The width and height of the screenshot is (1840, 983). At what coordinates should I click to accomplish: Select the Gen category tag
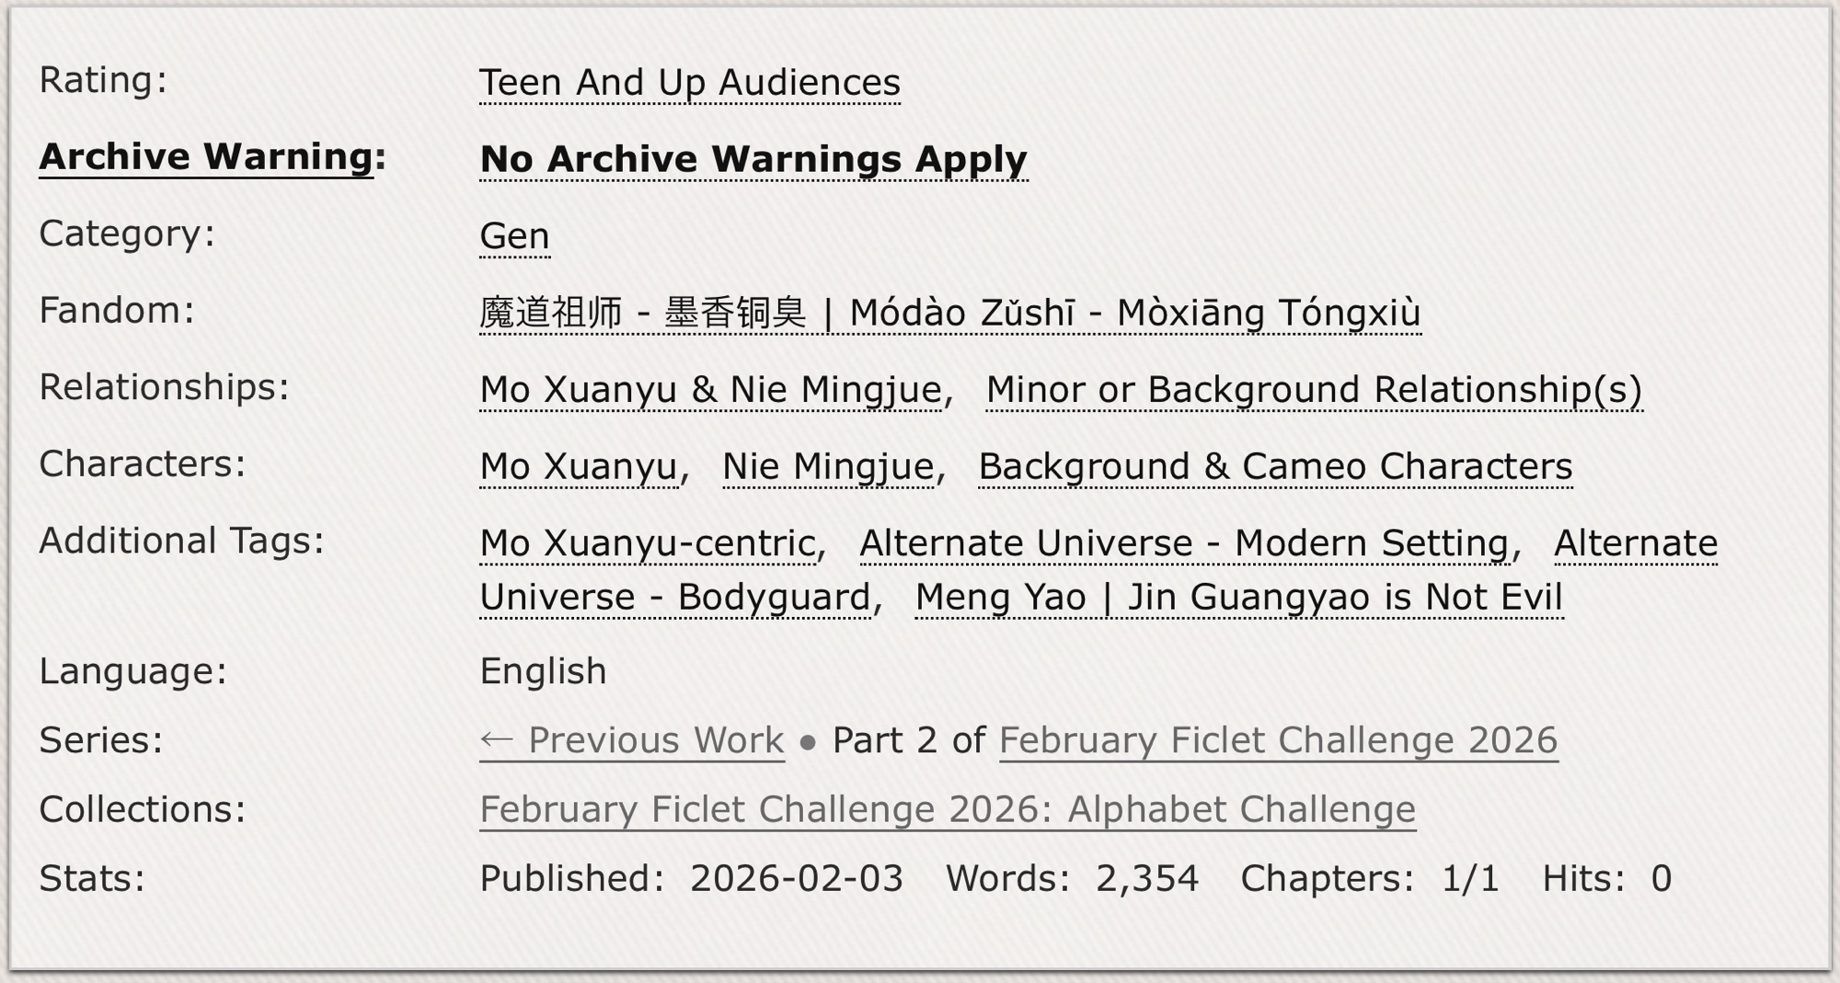point(514,236)
